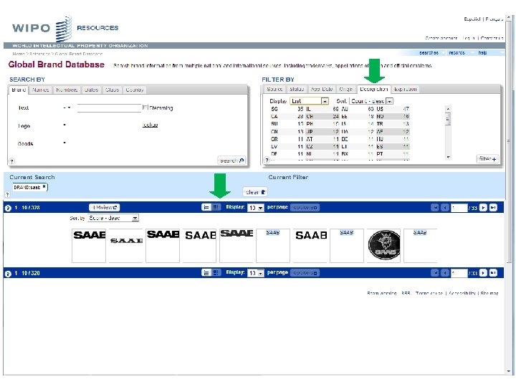The image size is (516, 387).
Task: Switch to list view in top results bar
Action: point(206,207)
